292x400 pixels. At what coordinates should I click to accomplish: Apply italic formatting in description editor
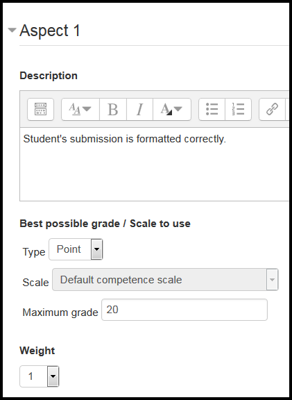139,109
